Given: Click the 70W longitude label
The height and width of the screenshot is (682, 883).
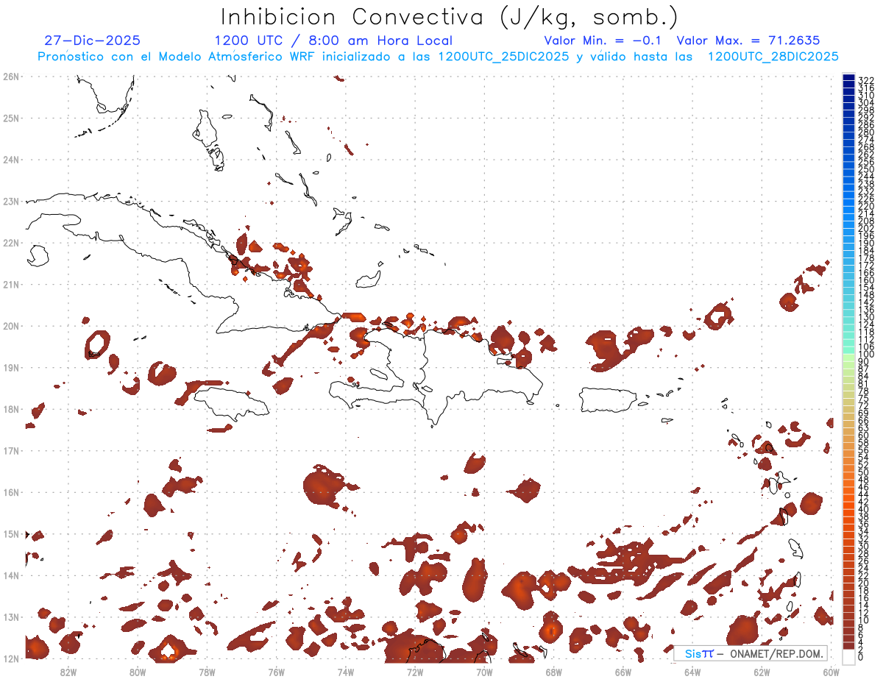Looking at the screenshot, I should click(x=484, y=672).
